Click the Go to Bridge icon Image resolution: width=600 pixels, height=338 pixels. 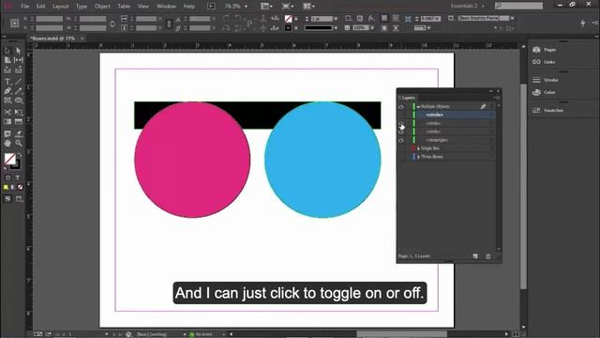coord(211,7)
